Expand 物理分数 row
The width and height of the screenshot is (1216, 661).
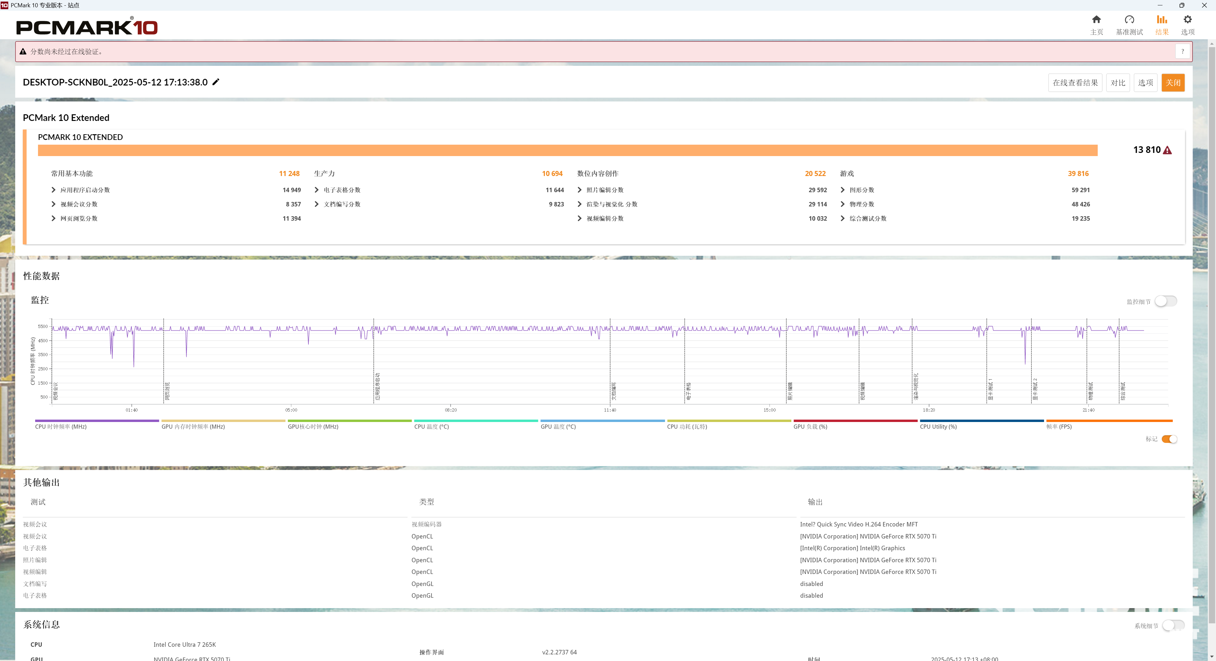point(843,204)
